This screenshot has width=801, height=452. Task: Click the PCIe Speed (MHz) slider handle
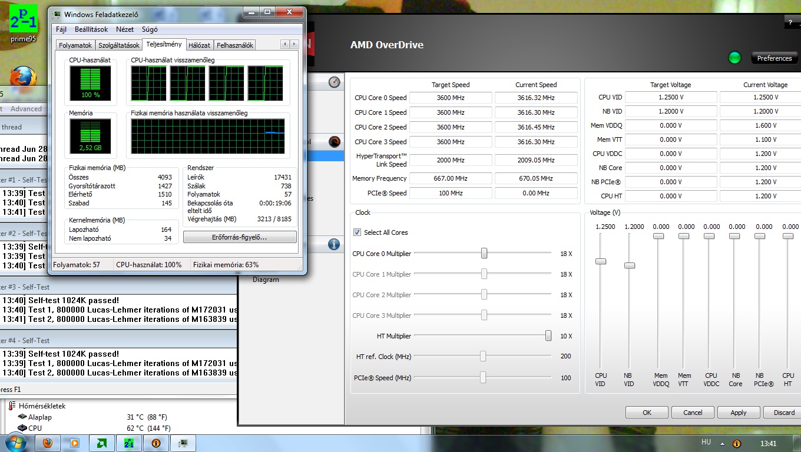click(x=483, y=377)
